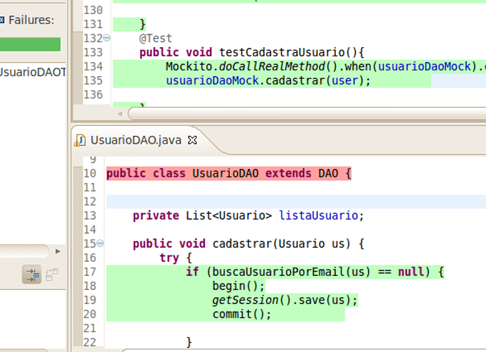Collapse the fold marker at line 132
Screen dimensions: 486x352
pyautogui.click(x=106, y=38)
